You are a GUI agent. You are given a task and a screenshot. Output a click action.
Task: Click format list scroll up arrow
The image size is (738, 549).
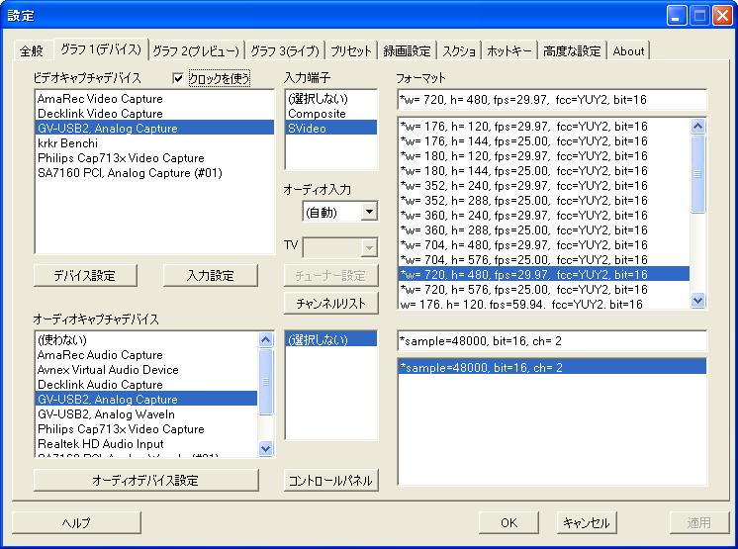(698, 126)
